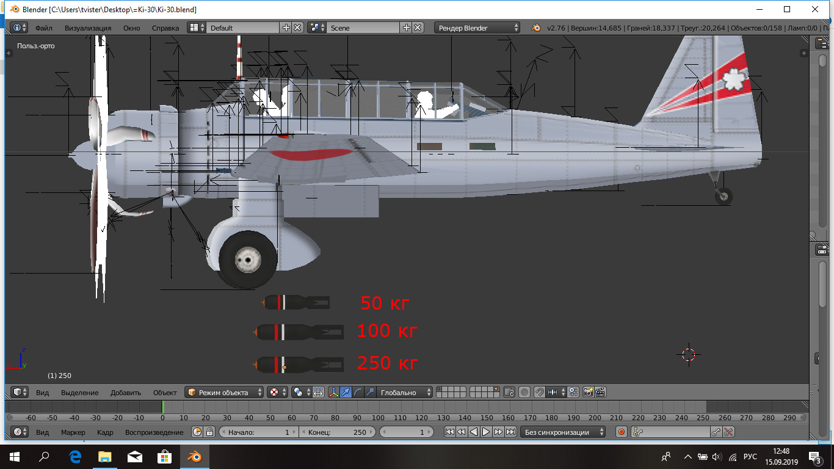
Task: Click the insert keyframe key icon
Action: click(x=716, y=432)
